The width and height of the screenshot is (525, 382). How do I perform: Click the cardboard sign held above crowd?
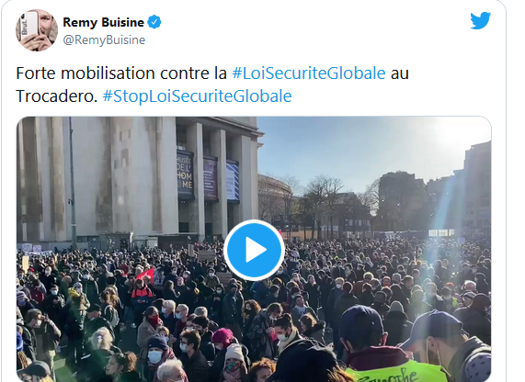tap(207, 255)
